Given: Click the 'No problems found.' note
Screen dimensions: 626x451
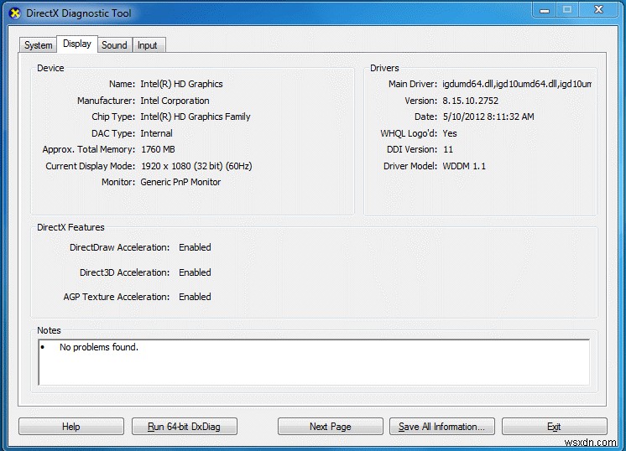Looking at the screenshot, I should pos(99,347).
